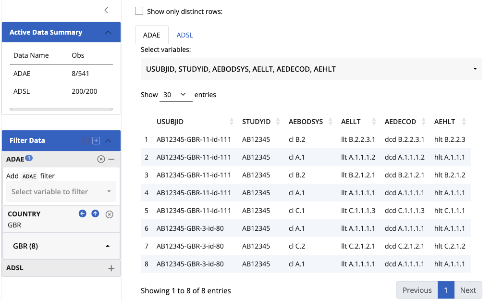Remove all ADAE filters
This screenshot has width=491, height=301.
(101, 159)
